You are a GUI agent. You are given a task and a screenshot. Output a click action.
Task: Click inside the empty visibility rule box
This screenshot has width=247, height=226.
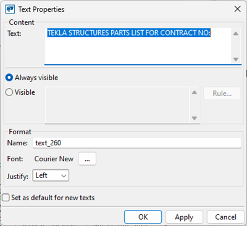[117, 105]
